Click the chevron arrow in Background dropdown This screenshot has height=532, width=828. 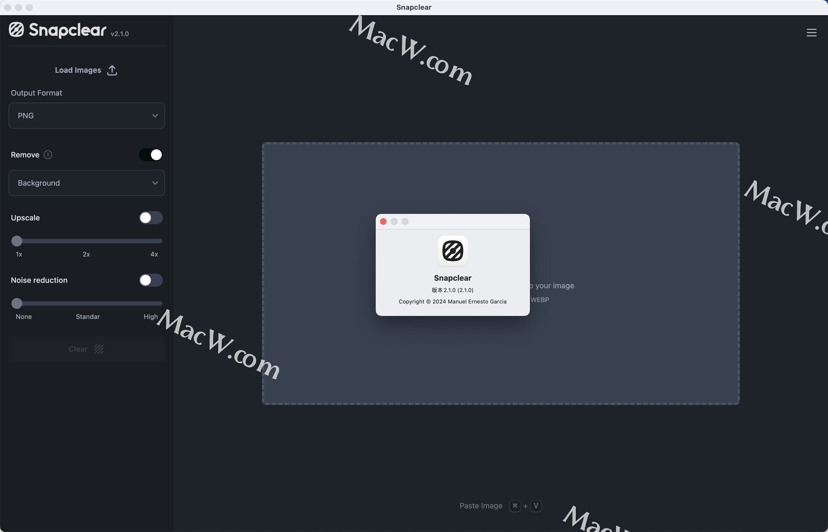click(x=155, y=183)
